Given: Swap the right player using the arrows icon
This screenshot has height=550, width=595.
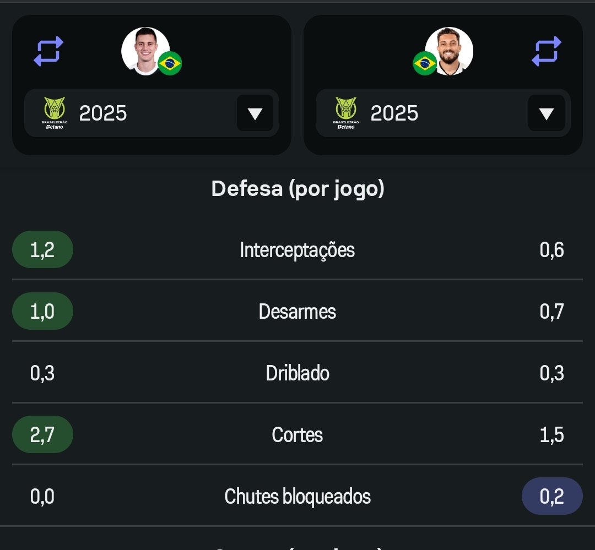Looking at the screenshot, I should (x=546, y=51).
